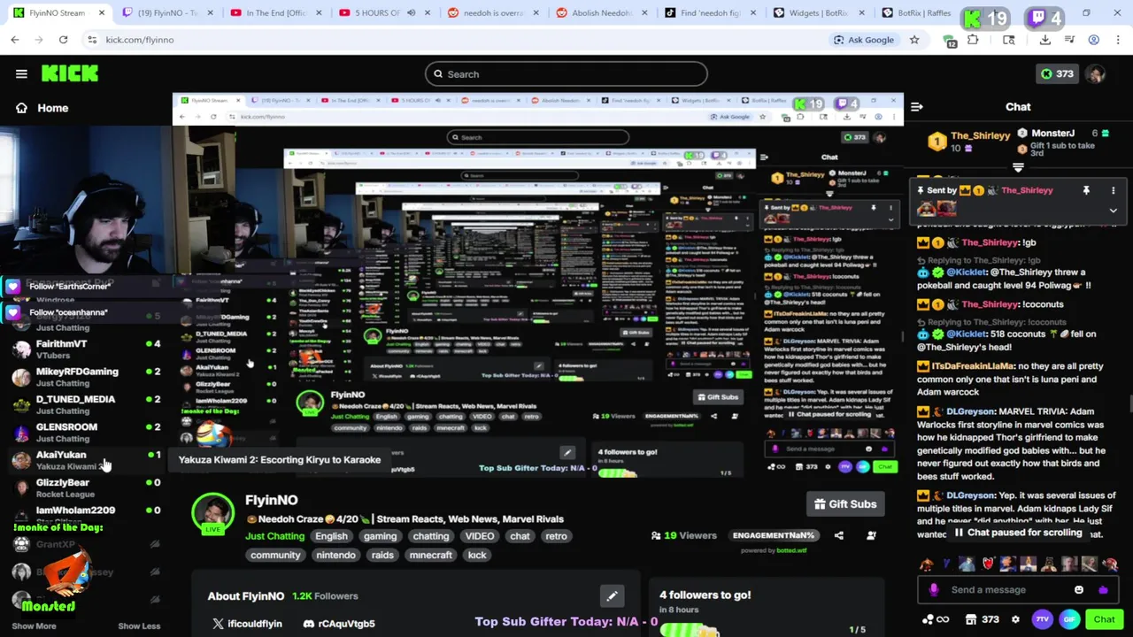This screenshot has width=1133, height=637.
Task: Click the purple gift icon in chat input
Action: coord(1103,590)
